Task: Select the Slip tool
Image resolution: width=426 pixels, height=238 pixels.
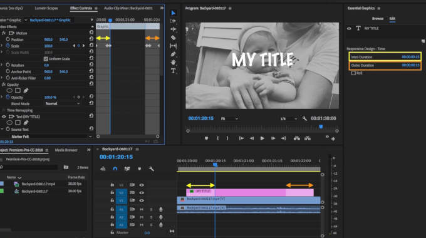Action: 174,46
